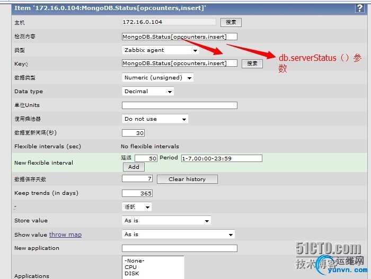The image size is (371, 279).
Task: Open the Decimal data type dropdown
Action: point(148,91)
